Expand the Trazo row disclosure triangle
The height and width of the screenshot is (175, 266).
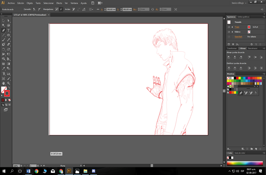click(x=232, y=27)
